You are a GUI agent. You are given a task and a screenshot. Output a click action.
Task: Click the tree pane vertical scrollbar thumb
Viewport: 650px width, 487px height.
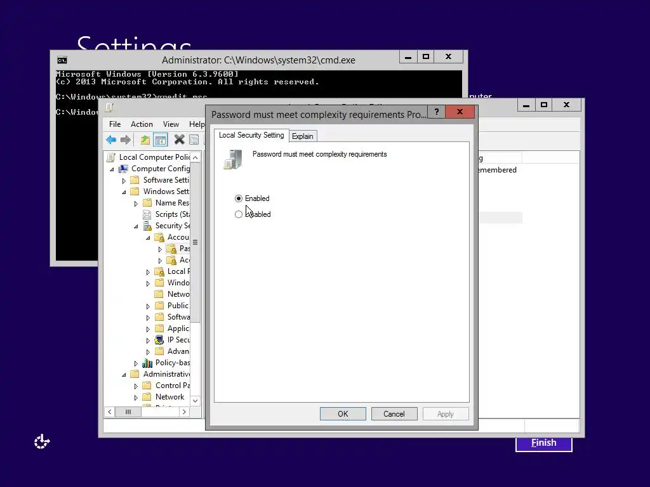coord(196,242)
